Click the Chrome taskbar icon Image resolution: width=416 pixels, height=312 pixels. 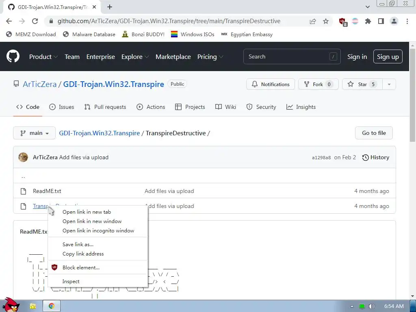52,306
